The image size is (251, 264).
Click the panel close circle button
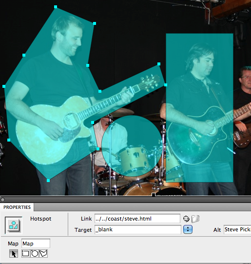pyautogui.click(x=2, y=200)
